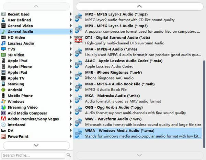Expand the HD Video submenu arrow

tap(71, 37)
